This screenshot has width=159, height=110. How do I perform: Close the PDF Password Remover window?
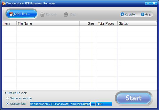click(154, 3)
